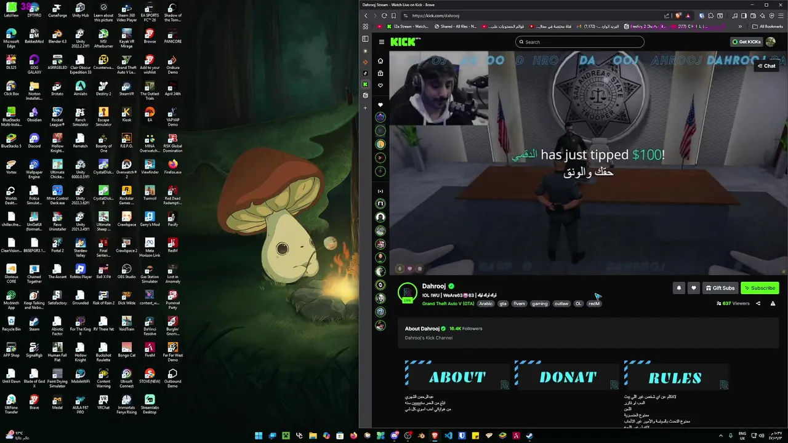
Task: Open Unity Hub desktop shortcut
Action: pyautogui.click(x=80, y=10)
